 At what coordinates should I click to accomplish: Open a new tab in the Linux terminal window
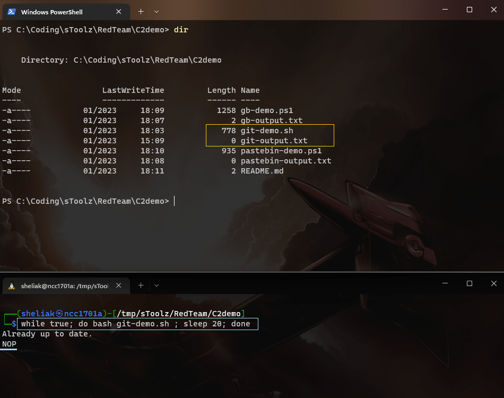(141, 285)
